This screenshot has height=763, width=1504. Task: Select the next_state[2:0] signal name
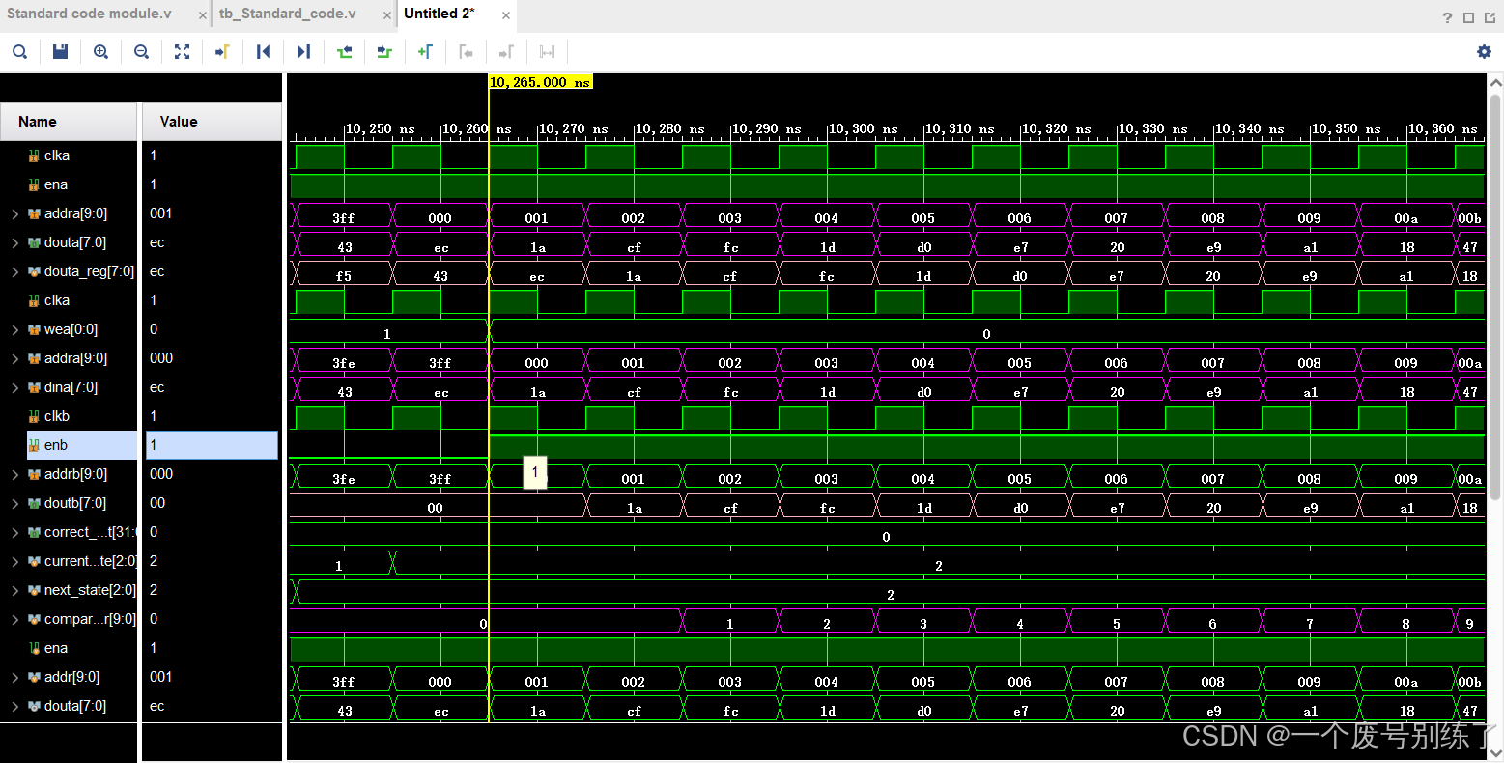click(90, 590)
